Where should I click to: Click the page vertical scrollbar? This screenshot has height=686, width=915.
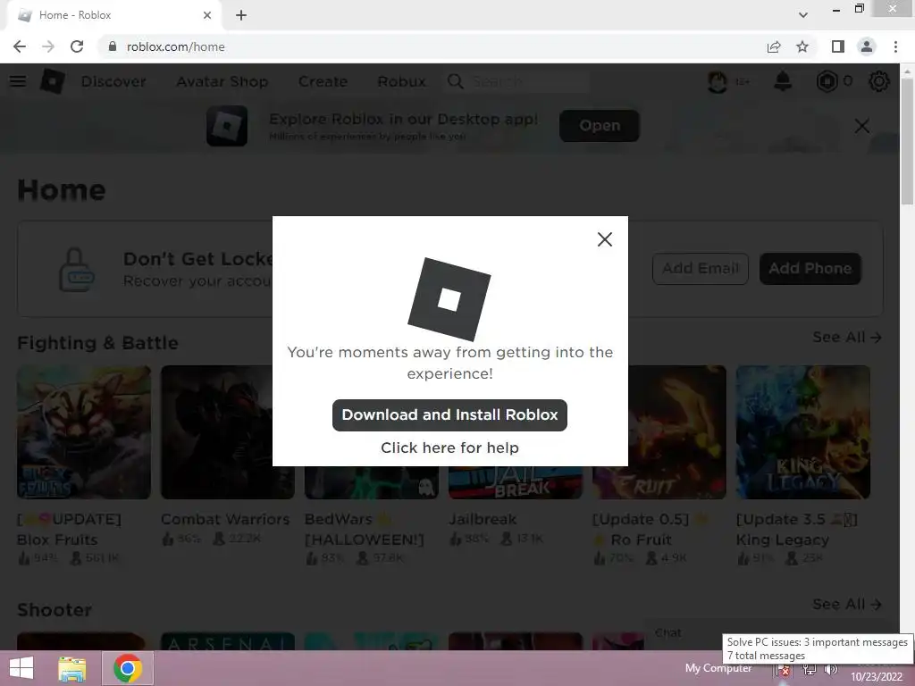coord(907,140)
